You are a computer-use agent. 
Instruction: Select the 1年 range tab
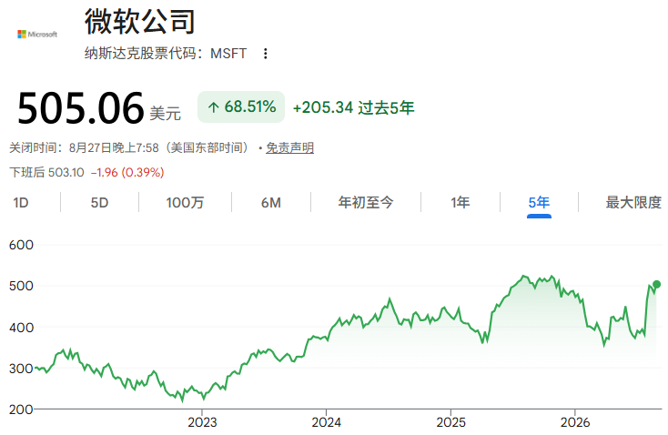click(x=461, y=202)
